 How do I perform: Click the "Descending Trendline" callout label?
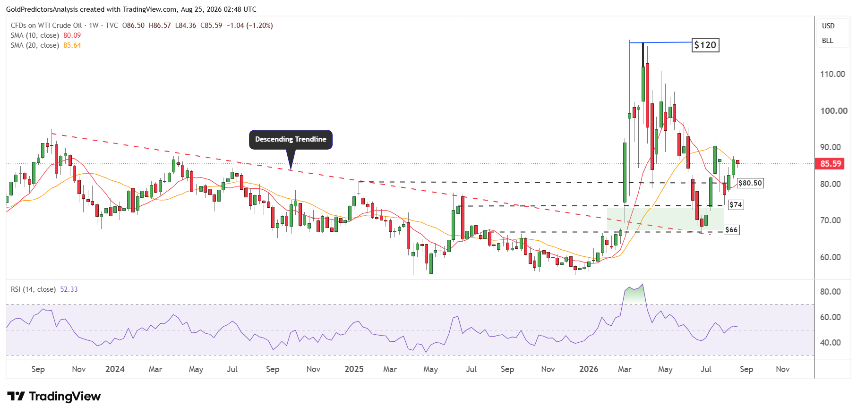(x=291, y=140)
